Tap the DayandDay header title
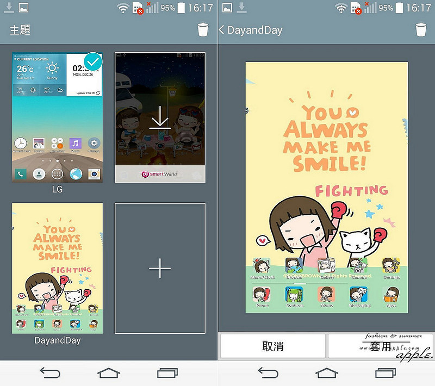Image resolution: width=435 pixels, height=386 pixels. pyautogui.click(x=254, y=30)
